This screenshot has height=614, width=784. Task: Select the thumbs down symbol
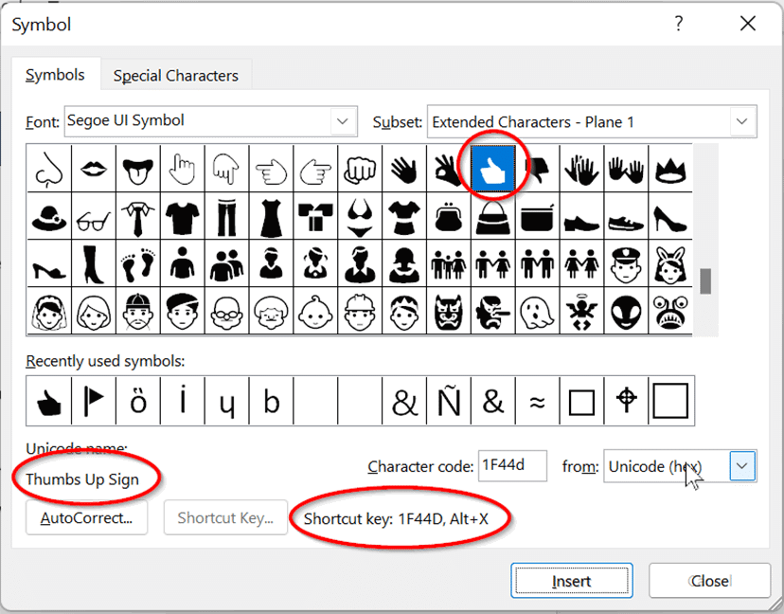coord(537,169)
